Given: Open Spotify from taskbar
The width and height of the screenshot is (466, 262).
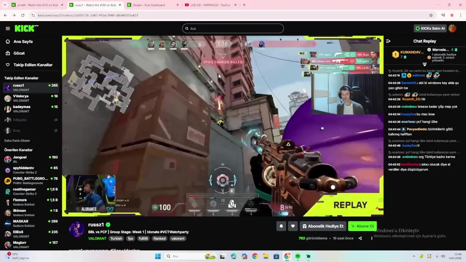Looking at the screenshot, I should point(298,256).
